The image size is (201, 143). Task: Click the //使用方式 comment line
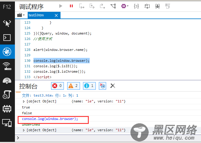click(x=43, y=39)
